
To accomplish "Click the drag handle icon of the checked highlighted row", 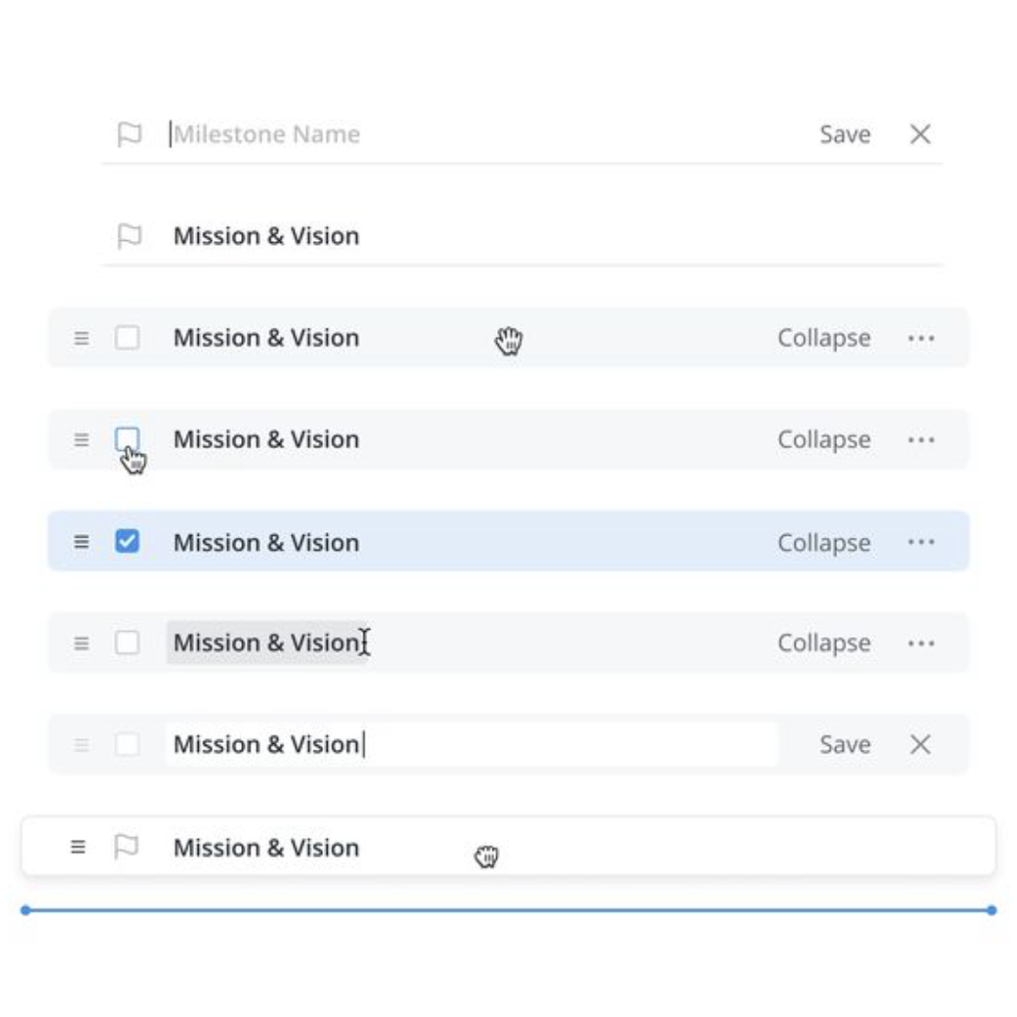I will pos(81,541).
